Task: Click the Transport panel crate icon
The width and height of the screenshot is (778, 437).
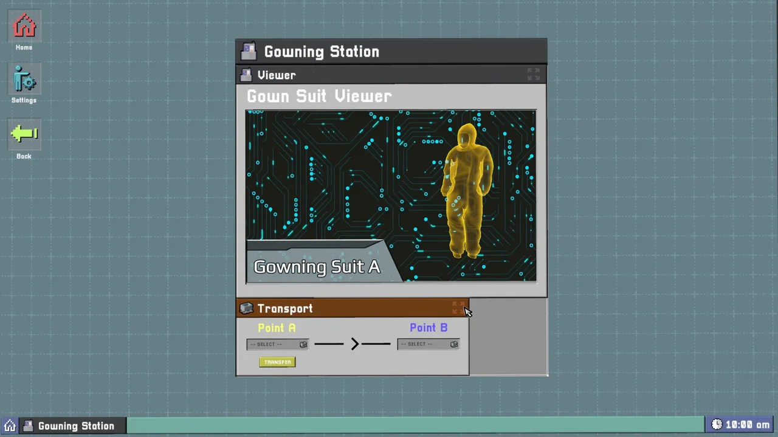Action: pyautogui.click(x=246, y=308)
